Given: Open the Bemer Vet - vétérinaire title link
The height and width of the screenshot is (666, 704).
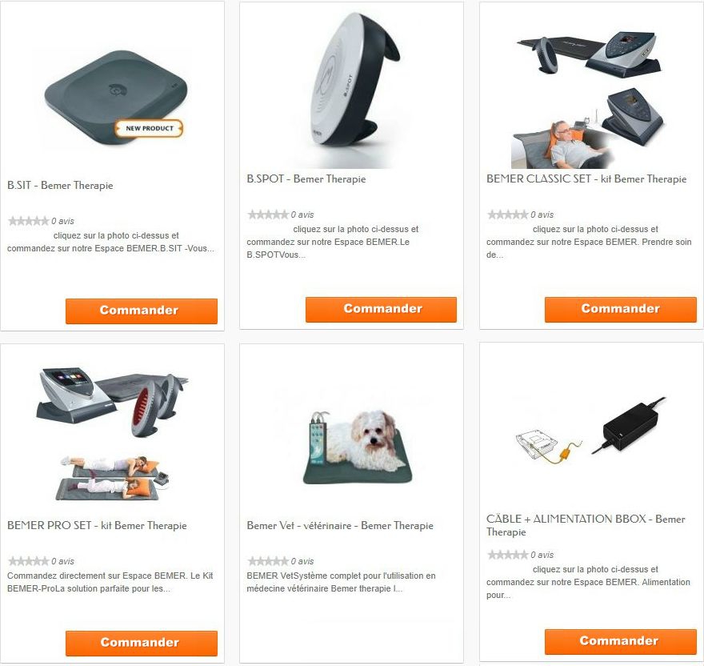Looking at the screenshot, I should [x=340, y=525].
